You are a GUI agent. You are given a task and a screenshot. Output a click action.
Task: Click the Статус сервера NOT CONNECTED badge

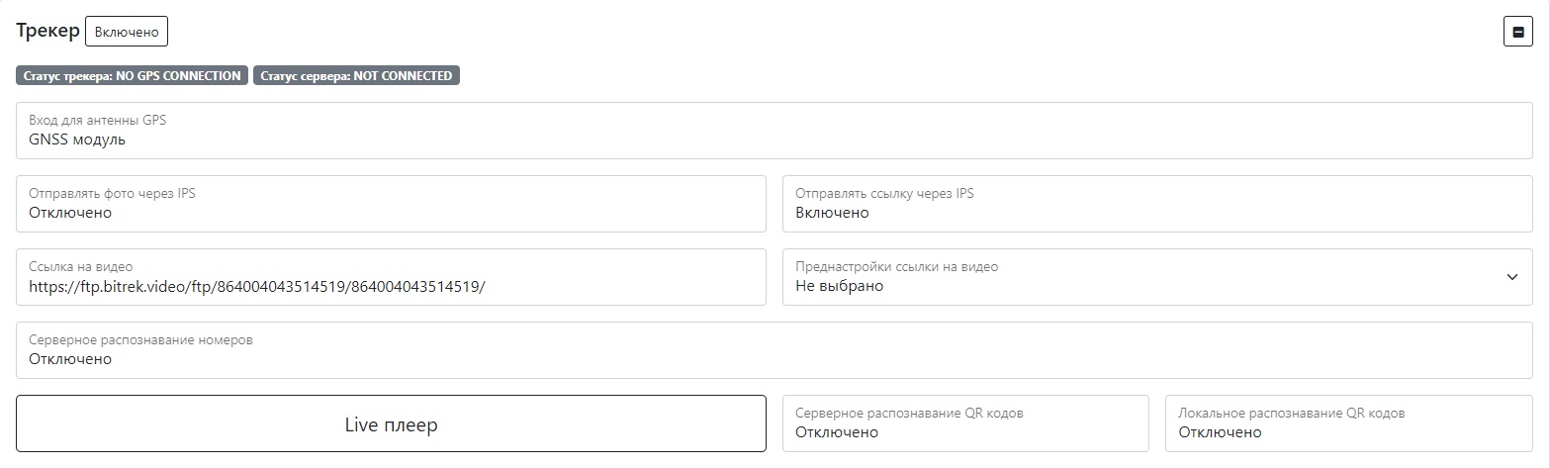356,75
